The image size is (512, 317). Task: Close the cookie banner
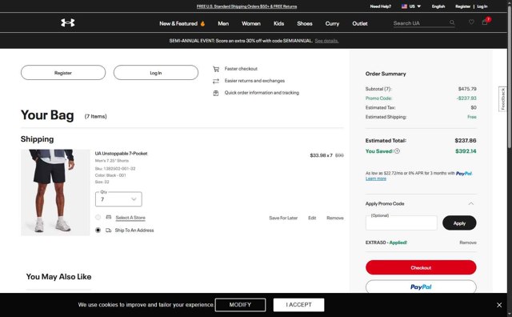[x=499, y=305]
